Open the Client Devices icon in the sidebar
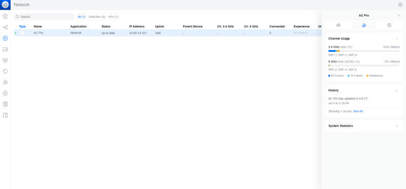 coord(5,49)
